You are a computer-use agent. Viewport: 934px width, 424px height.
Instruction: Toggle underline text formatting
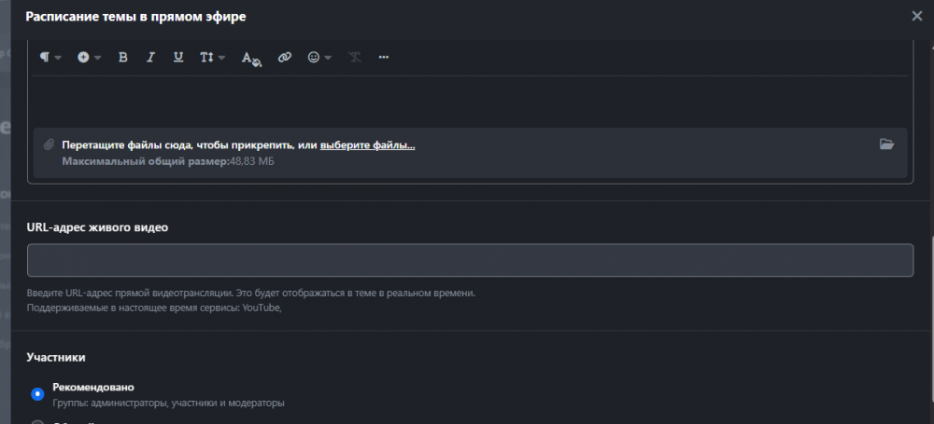[x=177, y=58]
